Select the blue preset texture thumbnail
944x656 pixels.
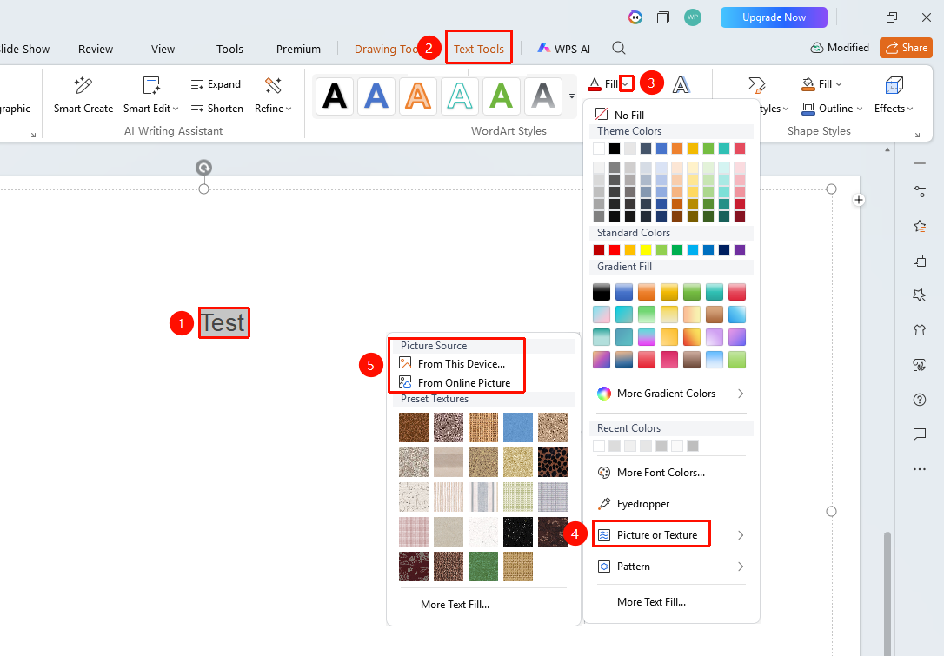pos(518,427)
